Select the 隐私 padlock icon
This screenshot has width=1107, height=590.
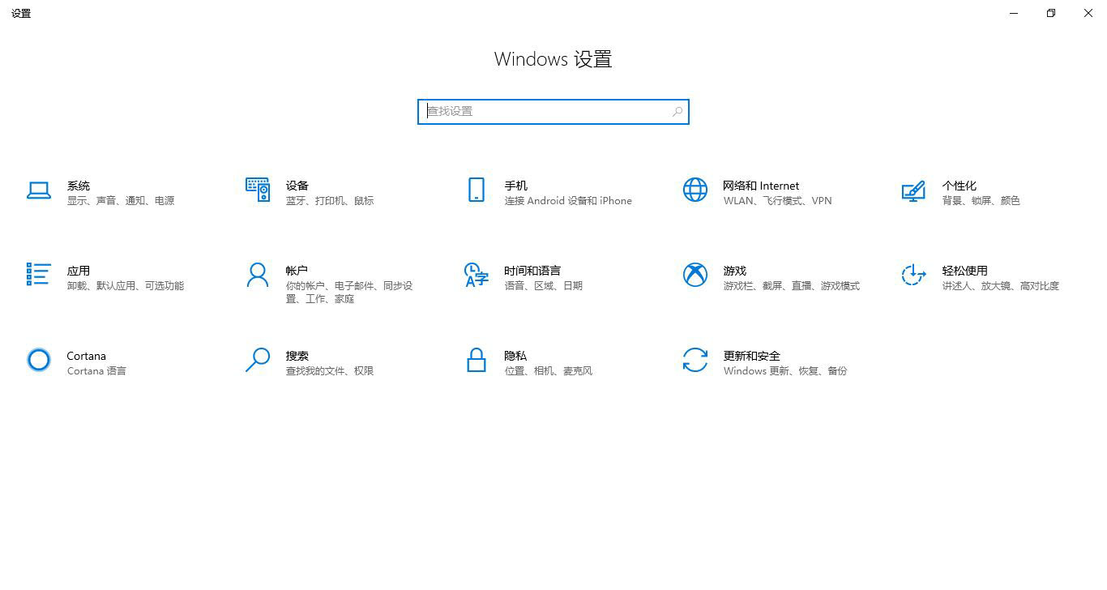tap(477, 360)
